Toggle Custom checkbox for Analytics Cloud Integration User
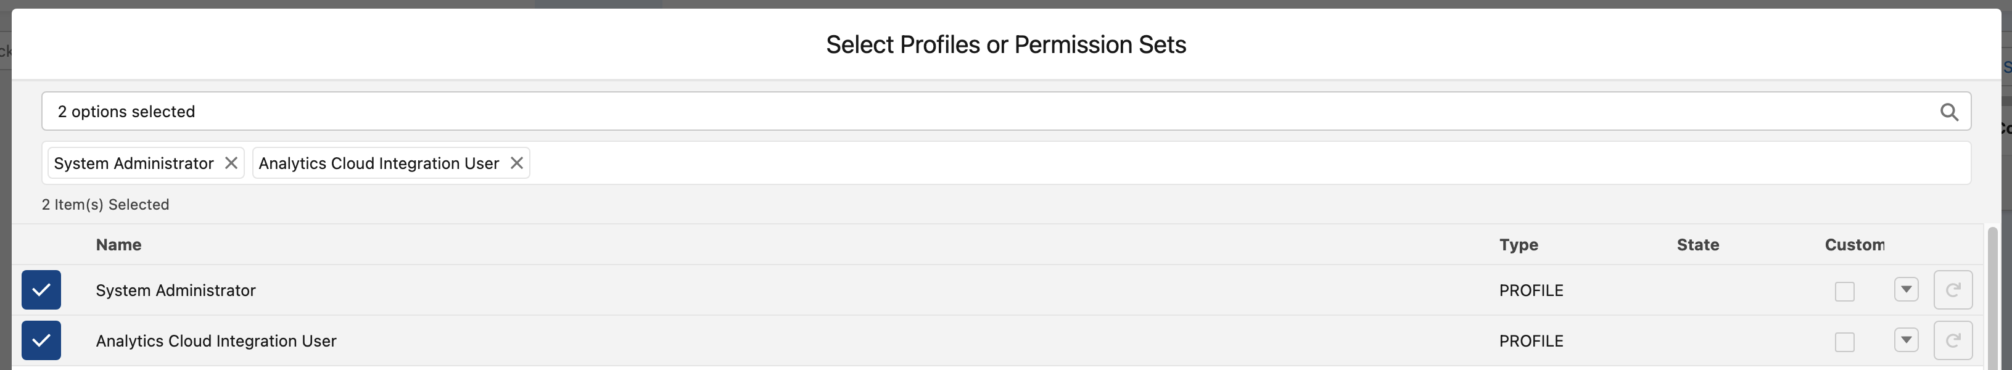Screen dimensions: 2012x370 pos(1844,342)
